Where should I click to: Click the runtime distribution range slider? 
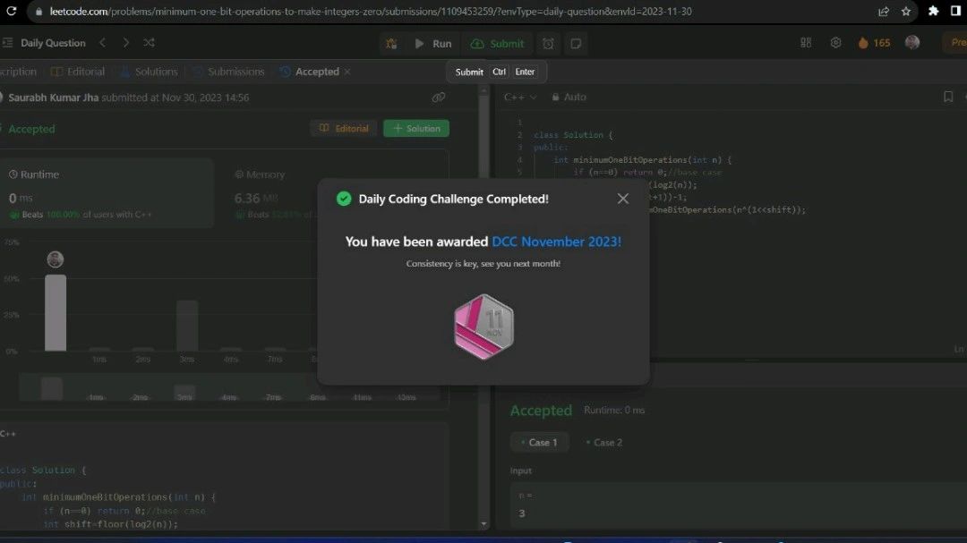[x=228, y=389]
